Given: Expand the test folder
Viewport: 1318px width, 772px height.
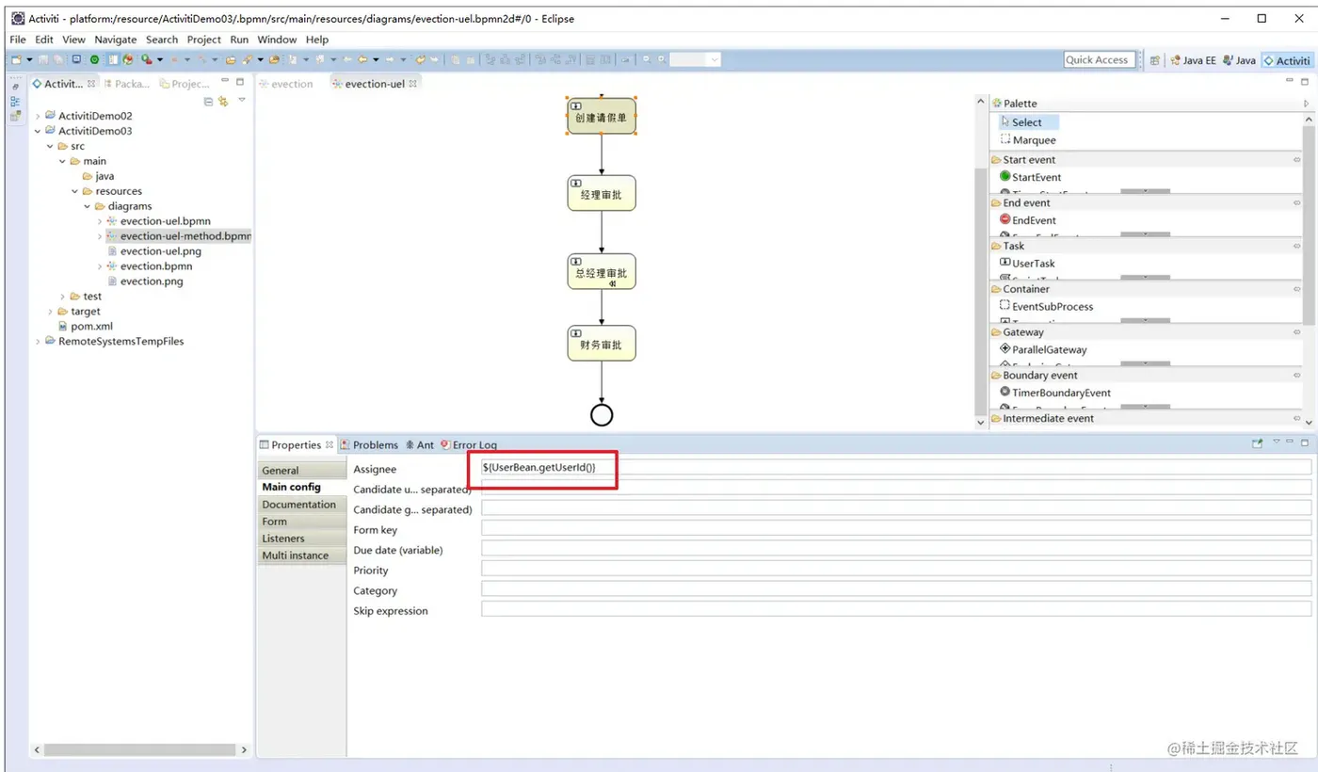Looking at the screenshot, I should tap(62, 297).
